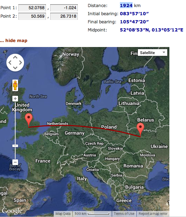186x217 pixels.
Task: Zoom out with the minus button
Action: 15,162
